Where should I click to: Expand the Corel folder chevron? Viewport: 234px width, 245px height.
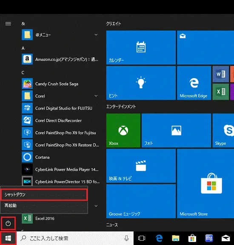[96, 96]
